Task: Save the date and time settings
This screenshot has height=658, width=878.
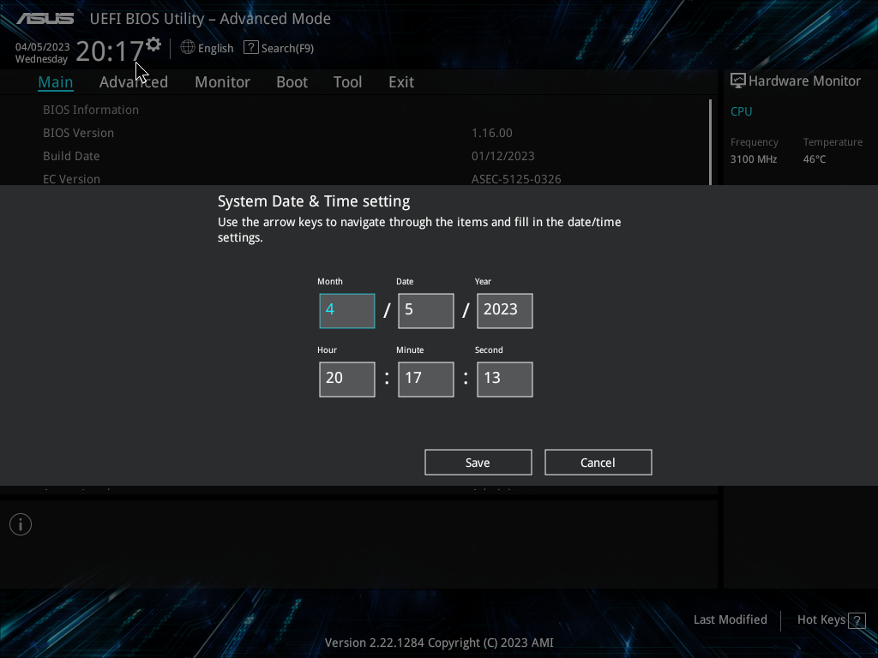Action: coord(478,462)
